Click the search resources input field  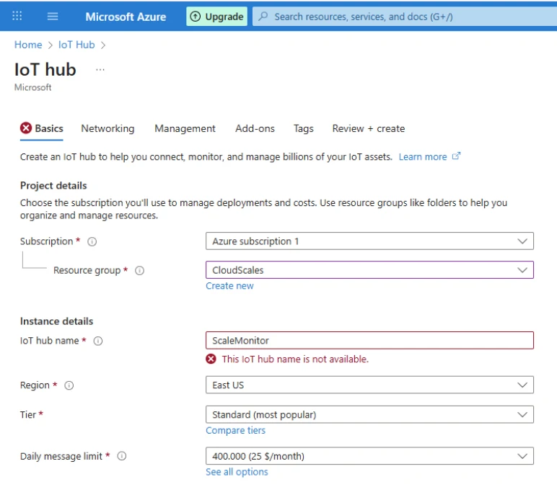tap(405, 17)
